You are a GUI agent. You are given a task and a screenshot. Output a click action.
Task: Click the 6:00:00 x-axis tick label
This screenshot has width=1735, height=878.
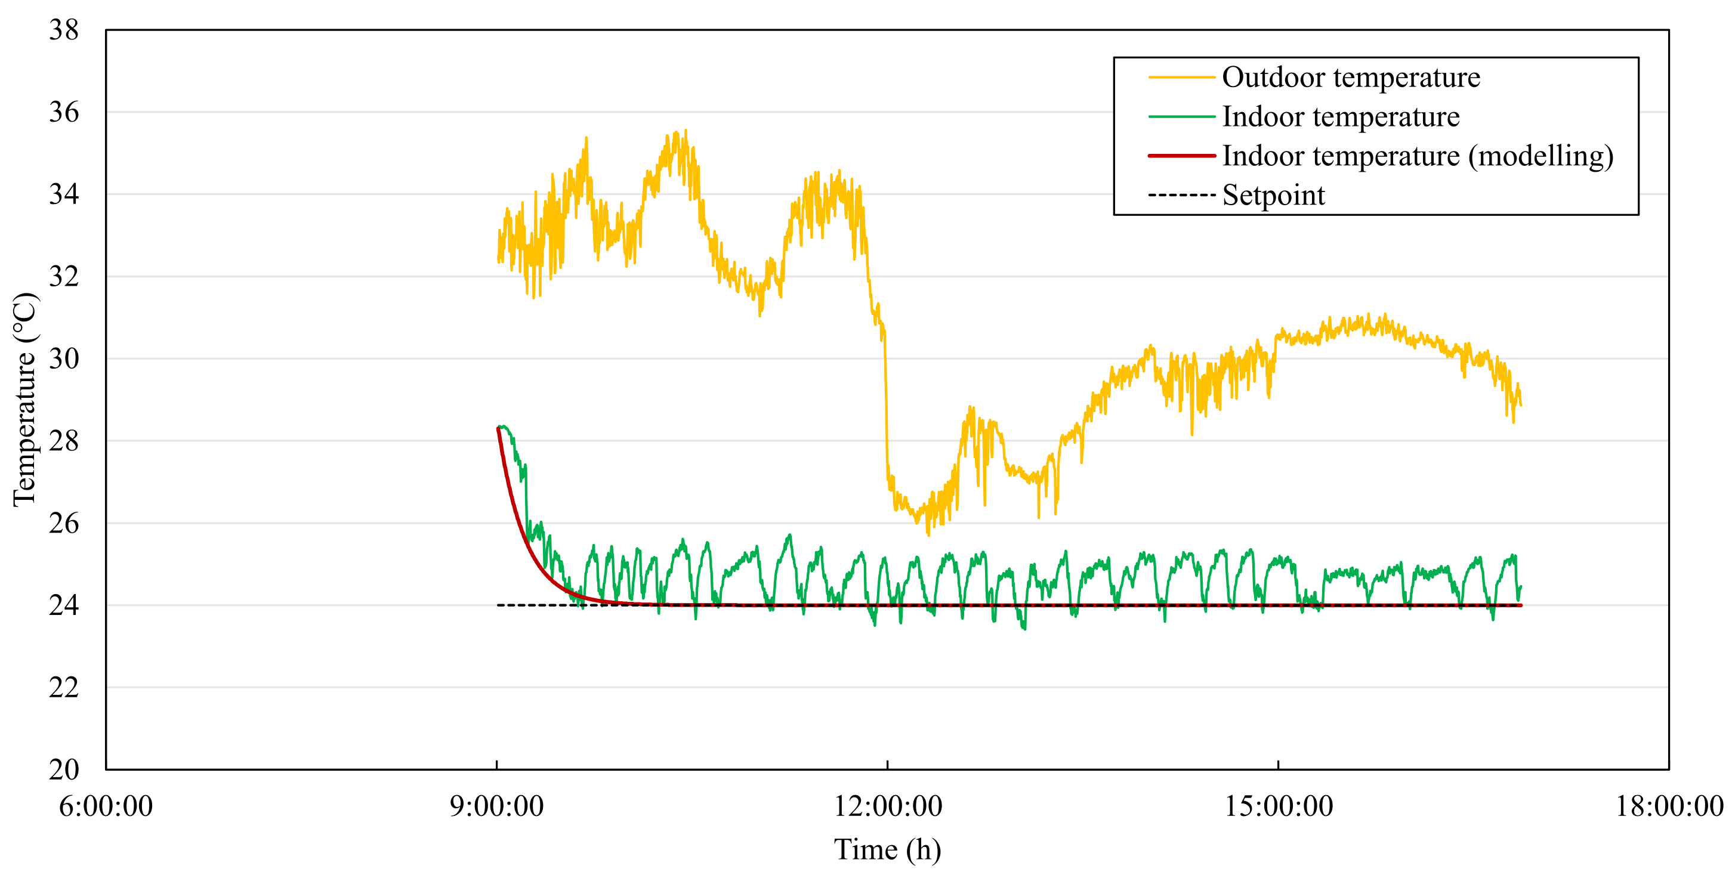(x=106, y=806)
